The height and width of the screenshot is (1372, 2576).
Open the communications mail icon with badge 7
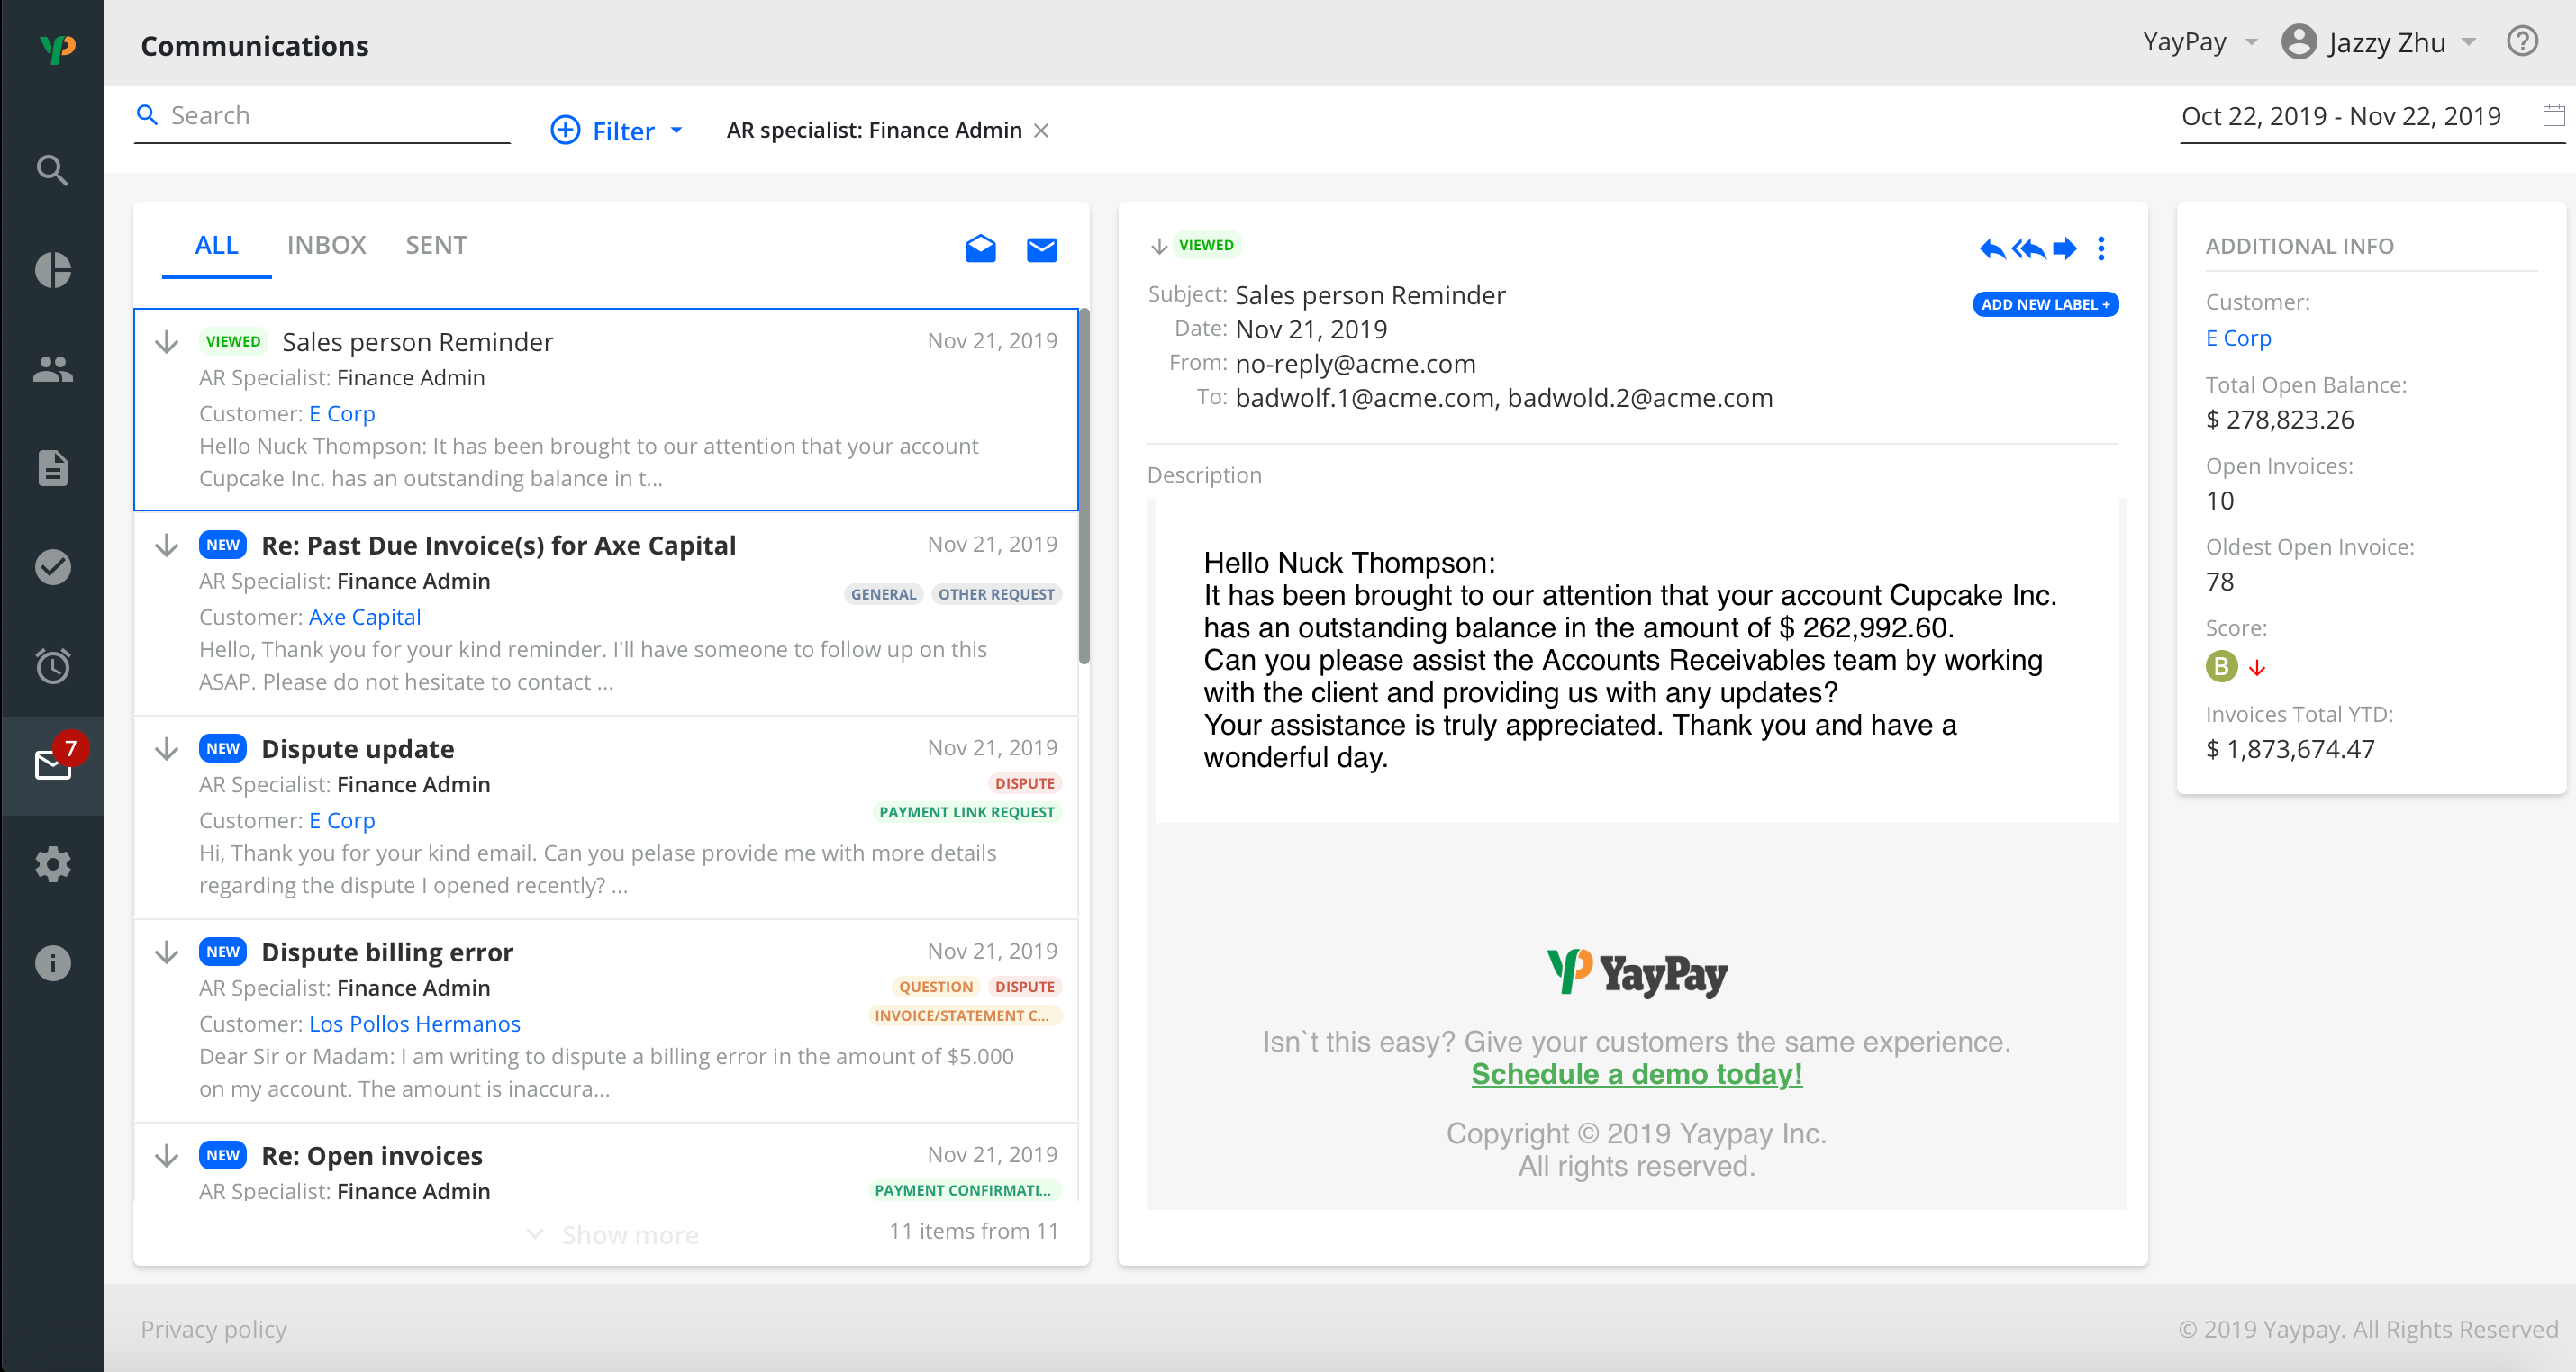point(54,764)
